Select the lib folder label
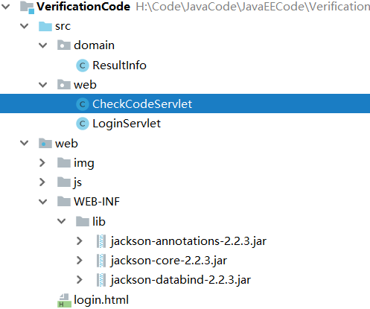370x309 pixels. point(99,221)
